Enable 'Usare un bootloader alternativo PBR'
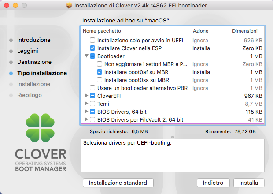Screen dimensions: 273x194 92,88
